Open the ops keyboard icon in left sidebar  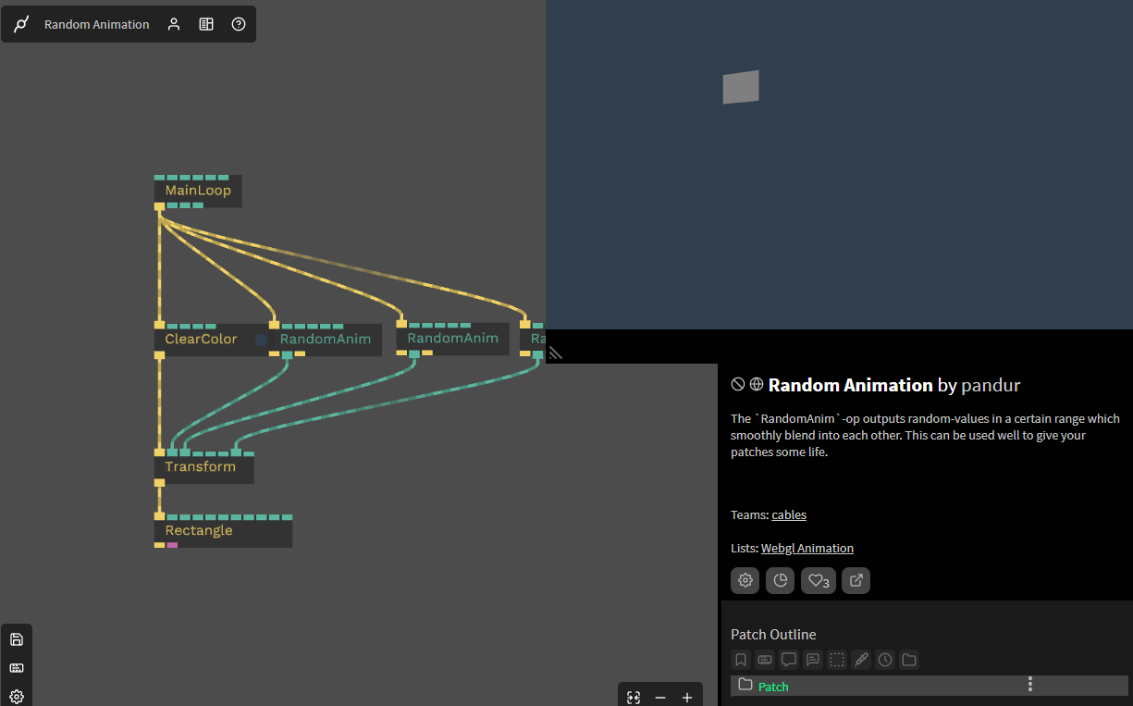coord(17,667)
